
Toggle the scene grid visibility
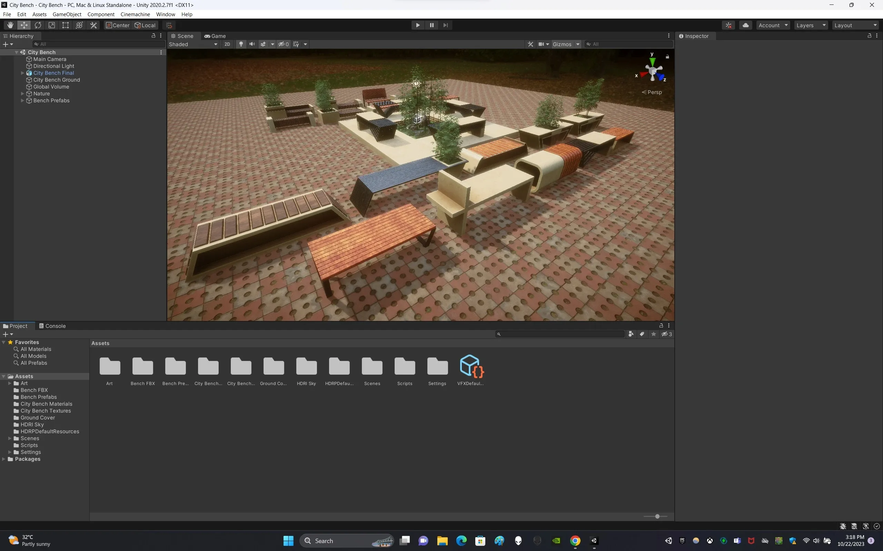(296, 44)
